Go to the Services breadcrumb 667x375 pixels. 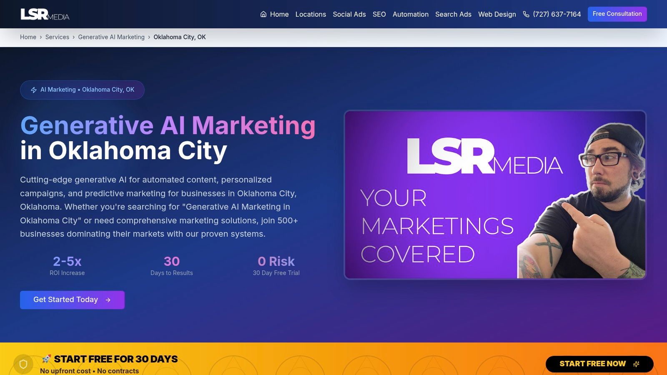pos(57,37)
